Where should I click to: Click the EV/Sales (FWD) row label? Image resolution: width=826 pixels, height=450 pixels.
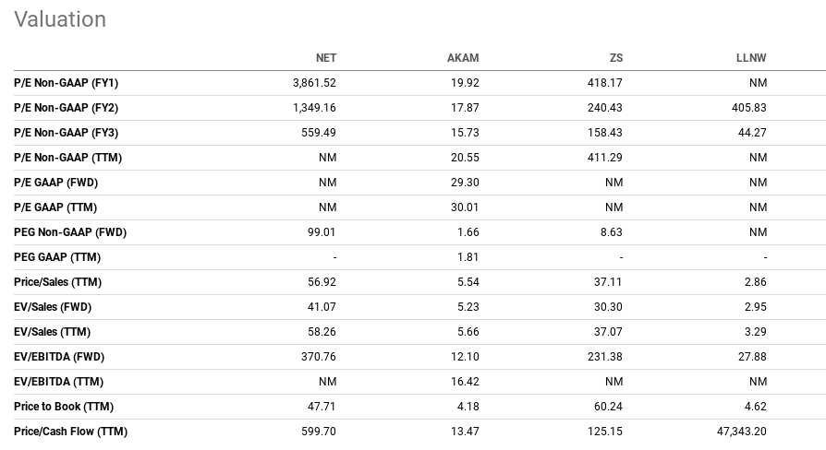pos(53,307)
